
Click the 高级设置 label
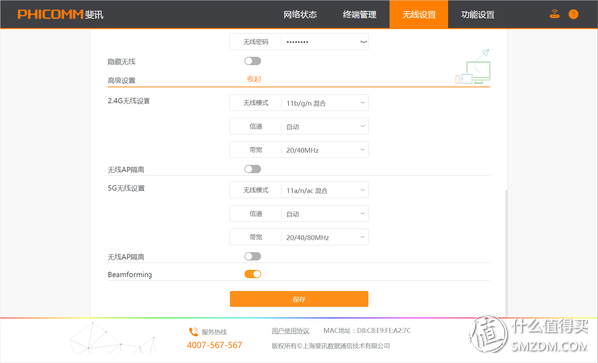coord(121,80)
